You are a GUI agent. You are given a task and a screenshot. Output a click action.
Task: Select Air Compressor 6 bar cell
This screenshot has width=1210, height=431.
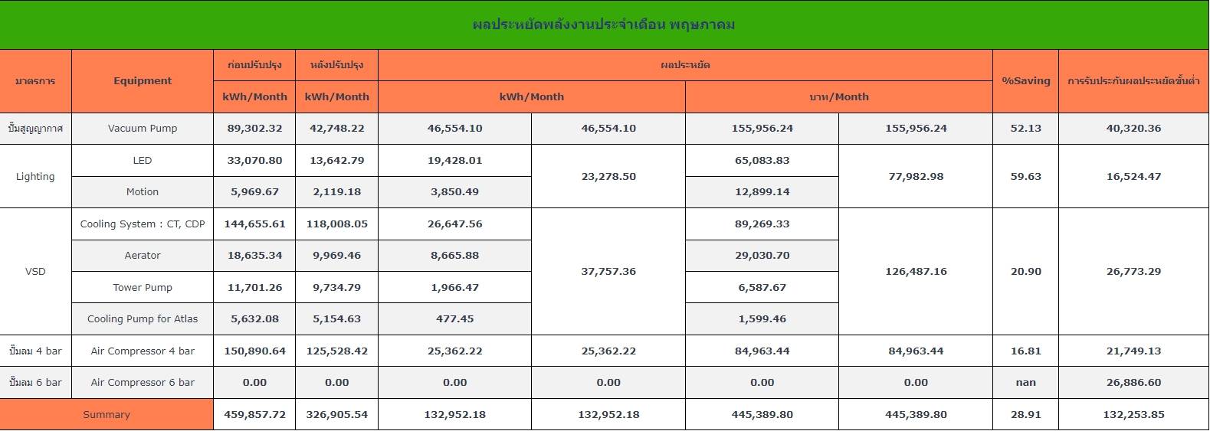click(143, 383)
